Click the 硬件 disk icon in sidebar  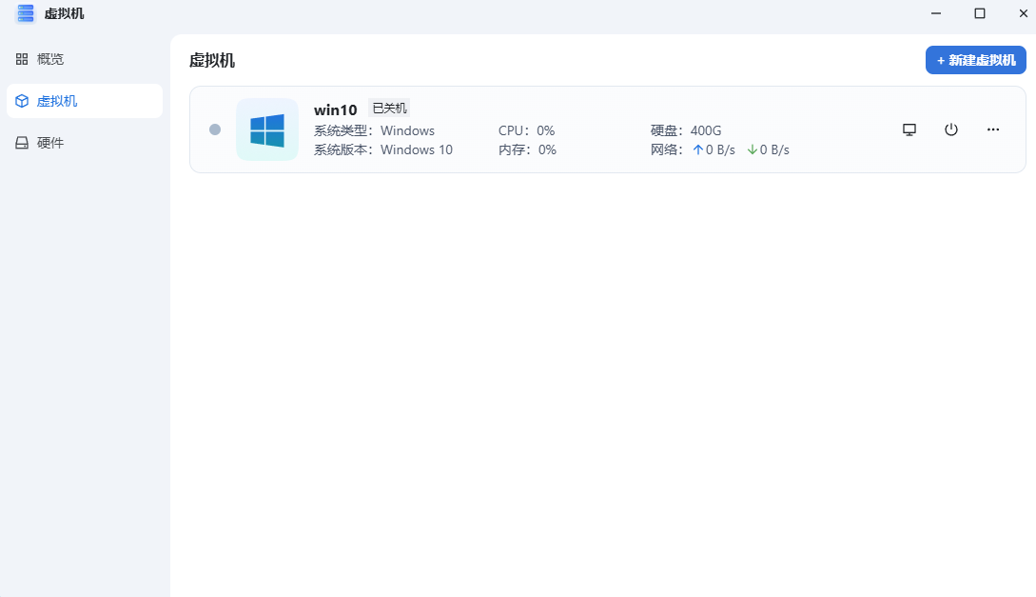22,143
